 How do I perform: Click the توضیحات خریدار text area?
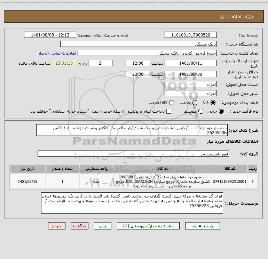coord(132,203)
